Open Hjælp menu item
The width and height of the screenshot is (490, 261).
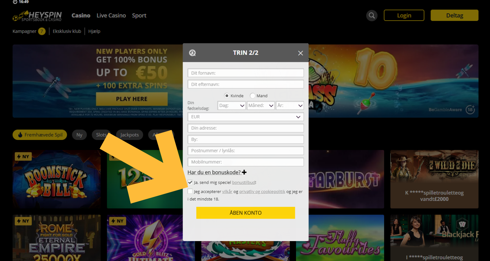click(94, 31)
